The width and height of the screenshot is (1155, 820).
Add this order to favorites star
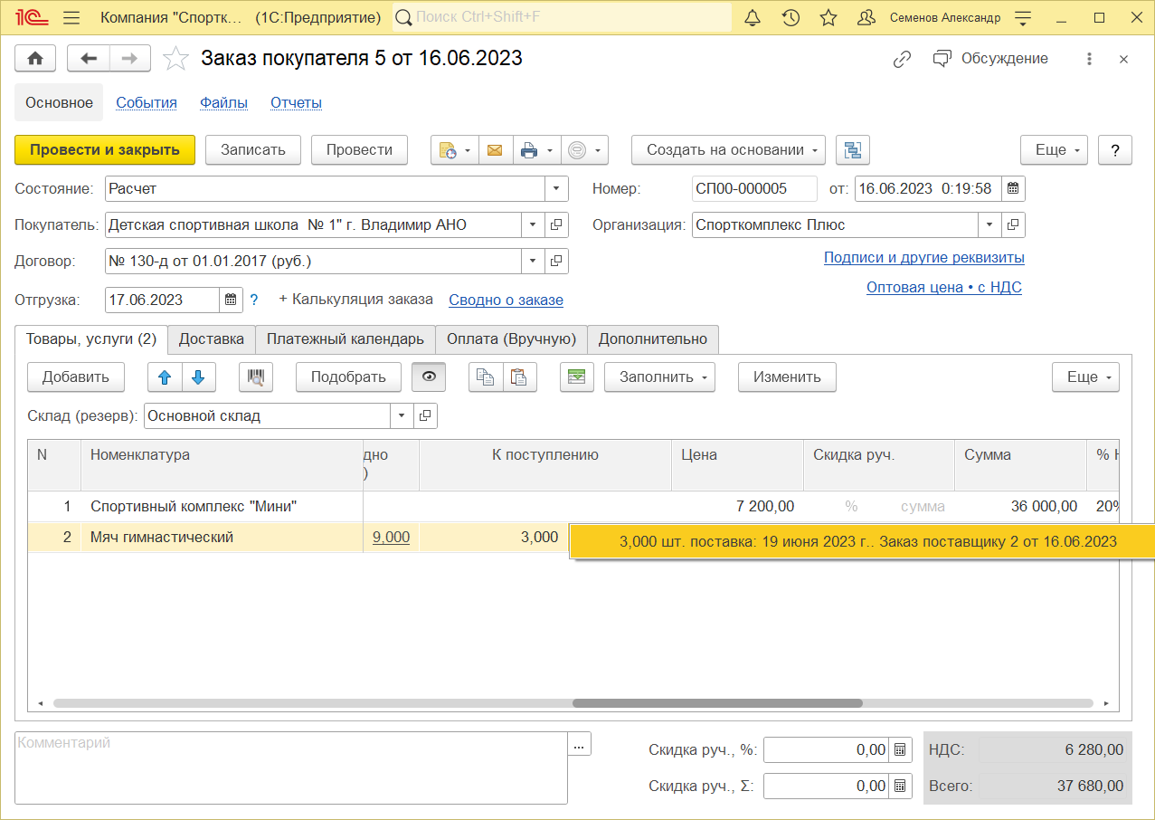[x=175, y=59]
